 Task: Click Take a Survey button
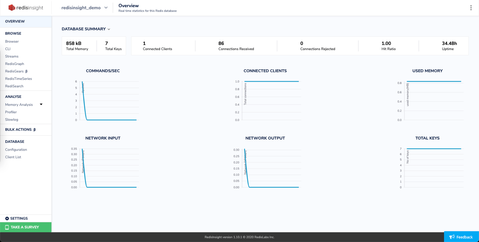26,227
